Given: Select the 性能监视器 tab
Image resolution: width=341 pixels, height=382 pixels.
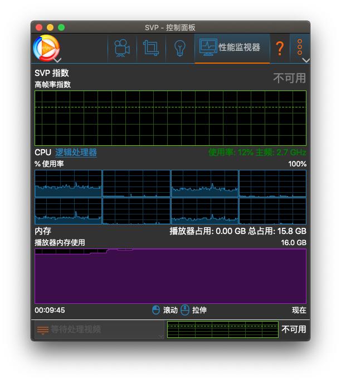Looking at the screenshot, I should coord(232,48).
